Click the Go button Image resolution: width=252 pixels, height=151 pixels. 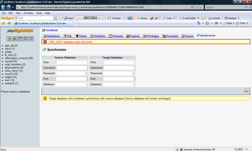pyautogui.click(x=246, y=91)
